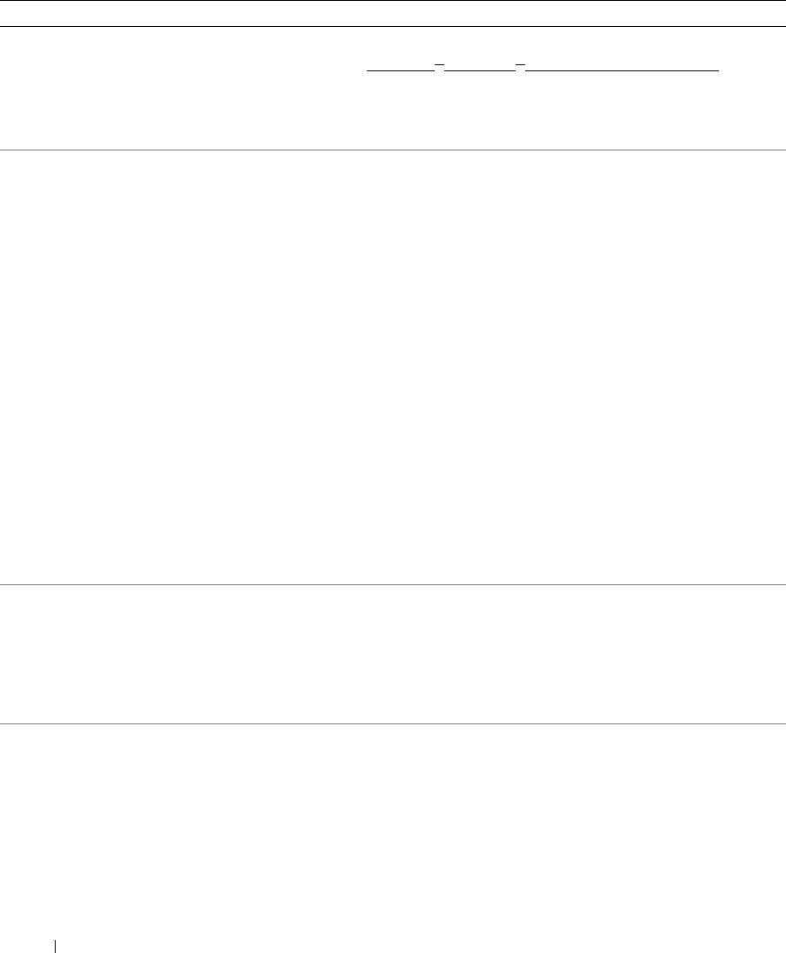Click inside the empty section between lower dividers

(x=393, y=654)
